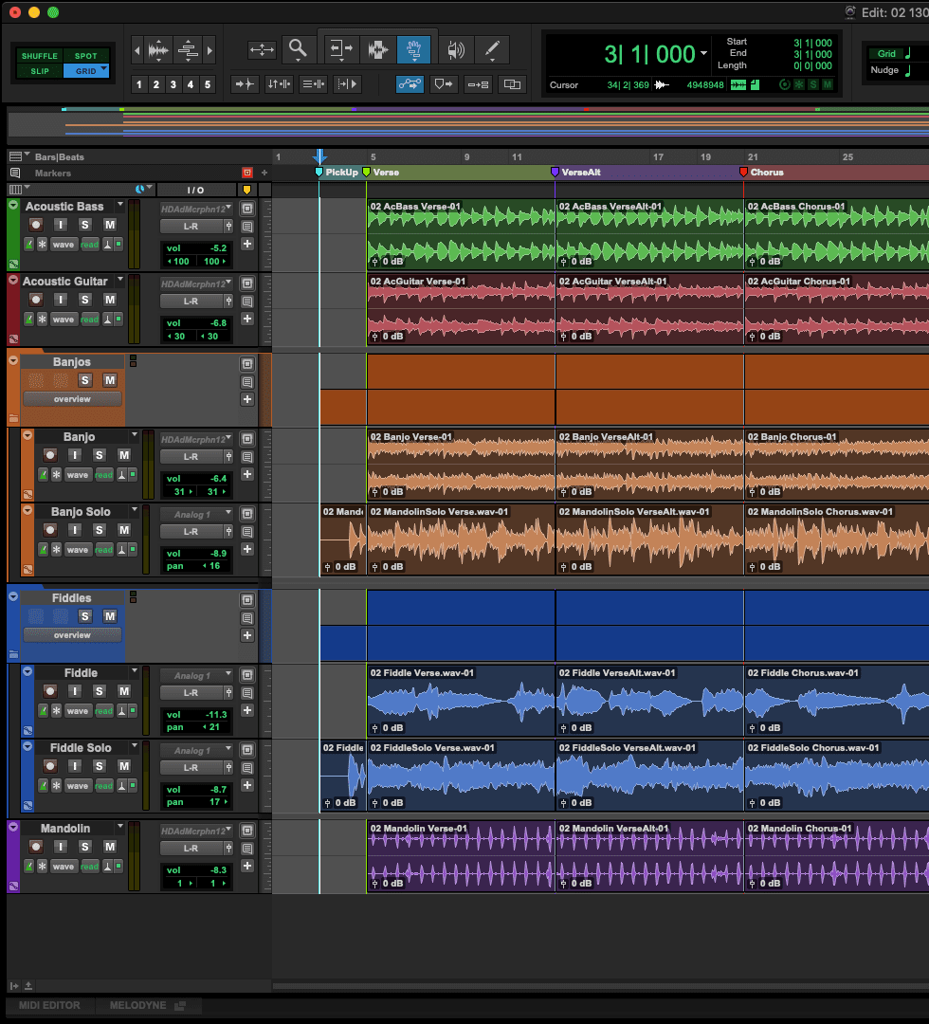Image resolution: width=929 pixels, height=1024 pixels.
Task: Record-enable the Mandolin track
Action: pos(36,847)
